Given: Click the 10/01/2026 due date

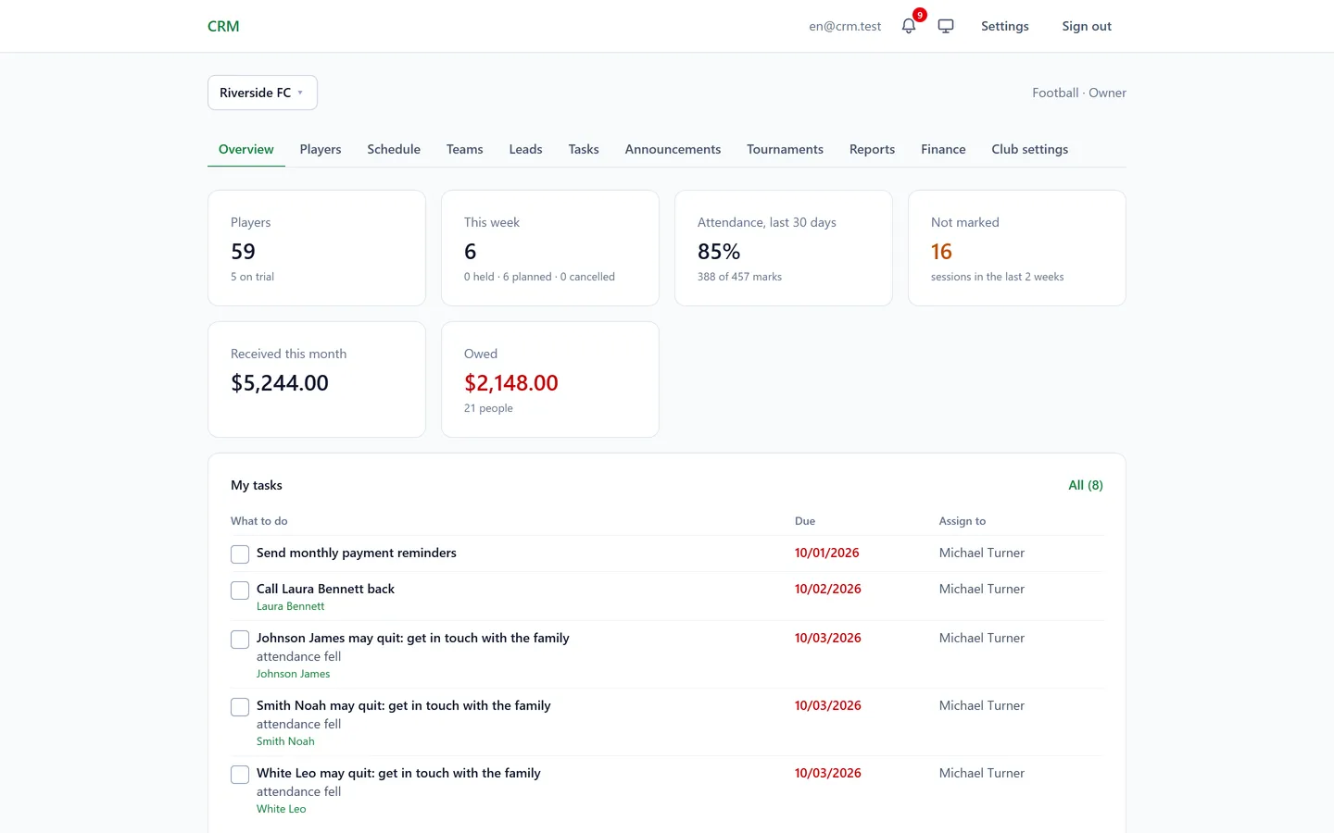Looking at the screenshot, I should (x=826, y=553).
